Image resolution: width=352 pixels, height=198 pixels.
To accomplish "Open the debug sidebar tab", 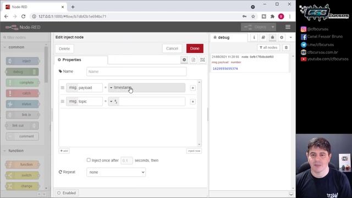I will (229, 37).
